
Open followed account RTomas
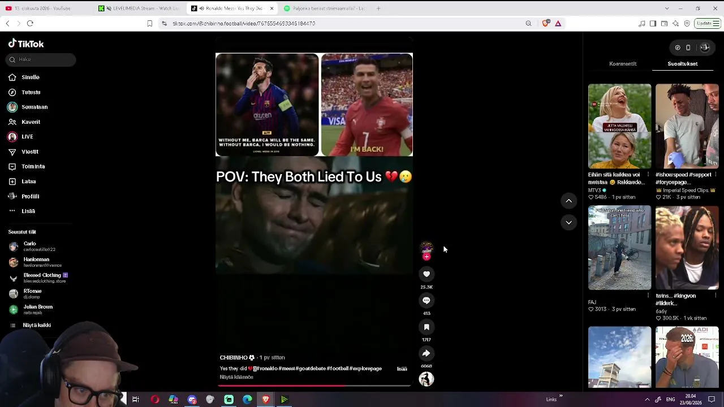pyautogui.click(x=26, y=294)
